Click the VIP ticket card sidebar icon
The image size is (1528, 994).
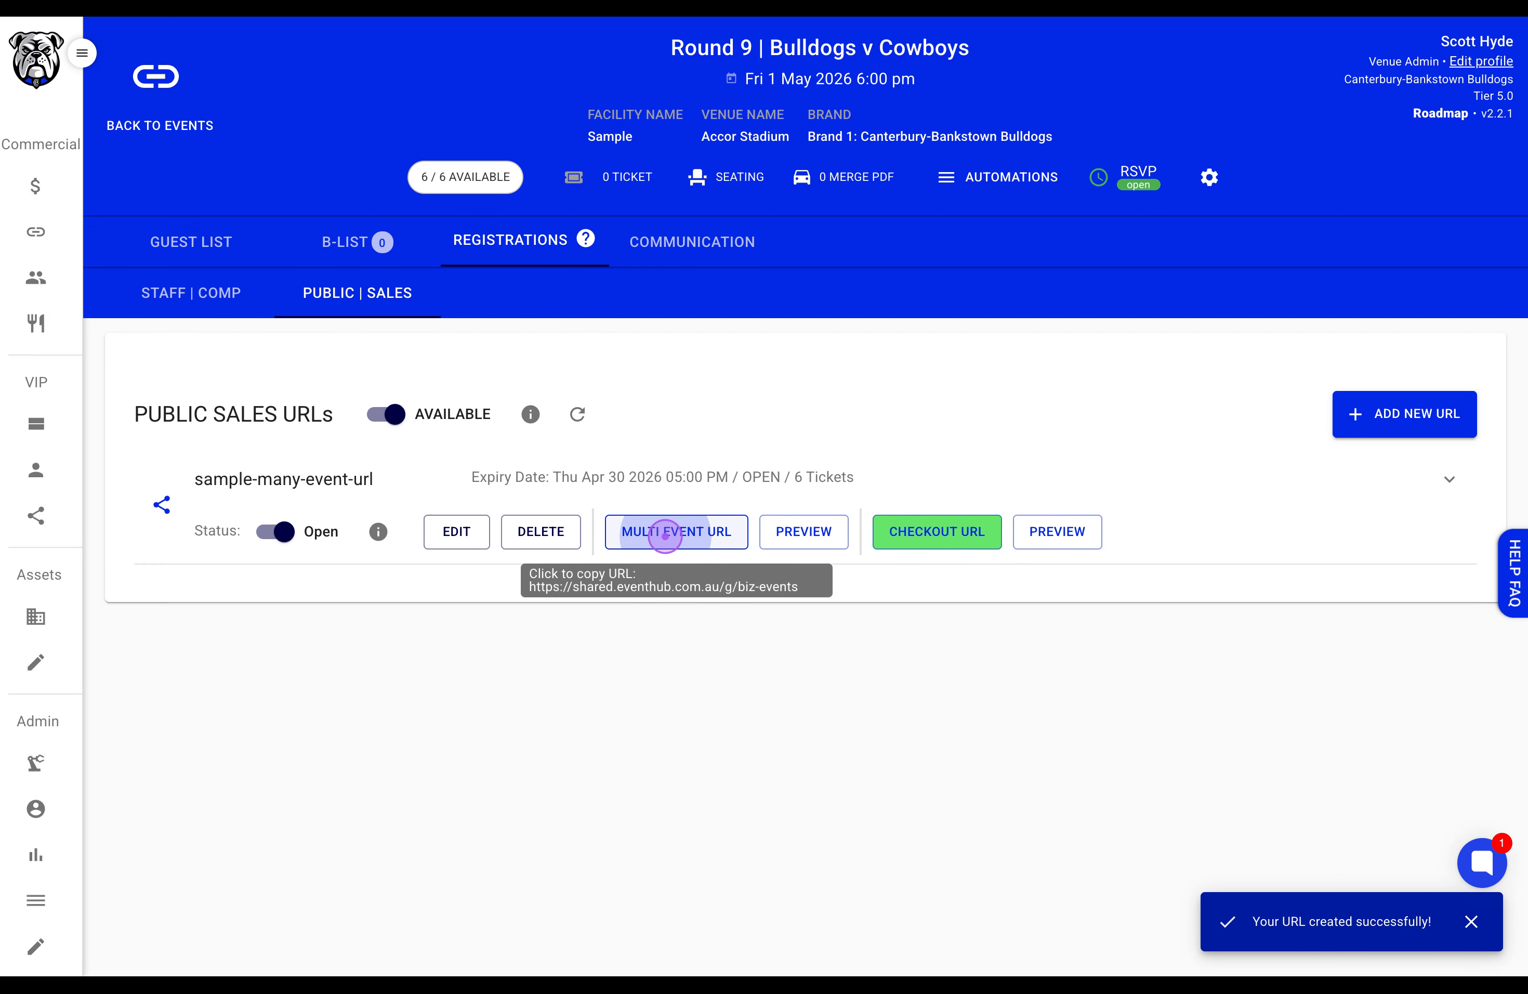tap(36, 424)
